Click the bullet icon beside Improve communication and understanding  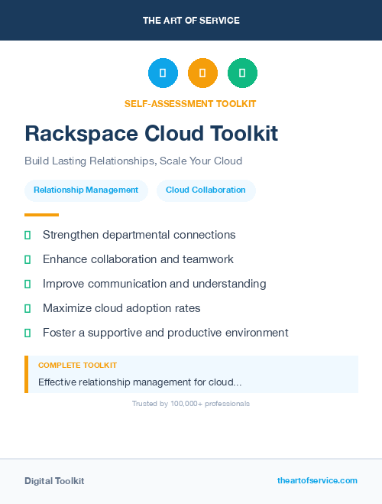[28, 285]
